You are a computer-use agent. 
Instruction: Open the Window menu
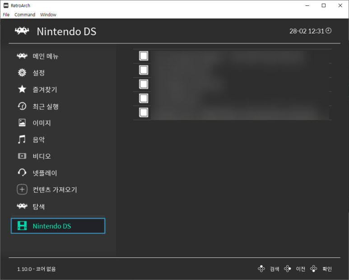48,15
